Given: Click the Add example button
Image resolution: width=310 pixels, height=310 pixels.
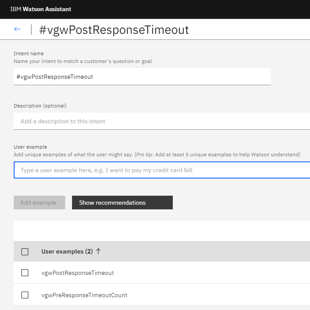Looking at the screenshot, I should point(39,203).
